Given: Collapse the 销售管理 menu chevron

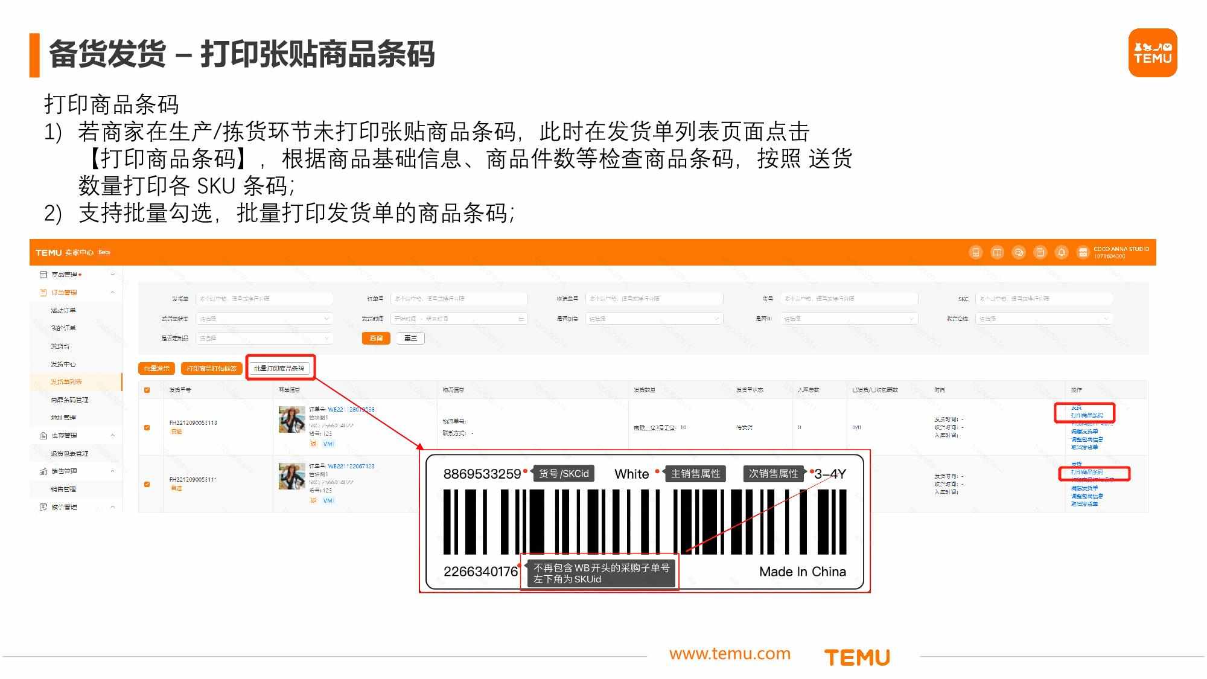Looking at the screenshot, I should [x=112, y=471].
